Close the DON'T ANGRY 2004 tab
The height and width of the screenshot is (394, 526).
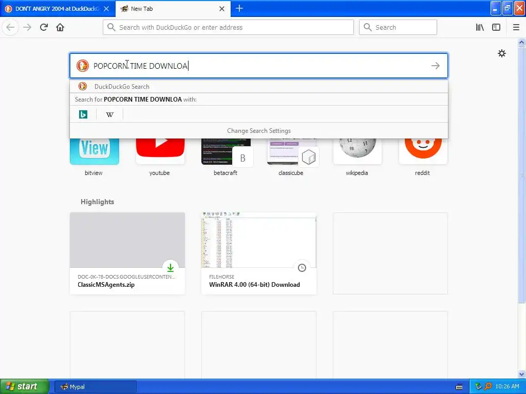106,9
